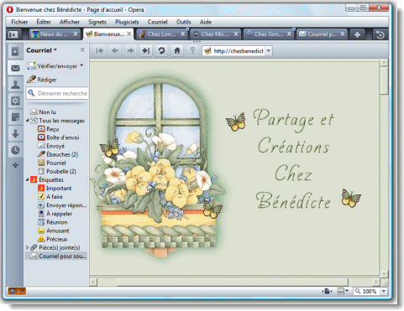
Task: Open the address bar dropdown arrow
Action: point(269,51)
